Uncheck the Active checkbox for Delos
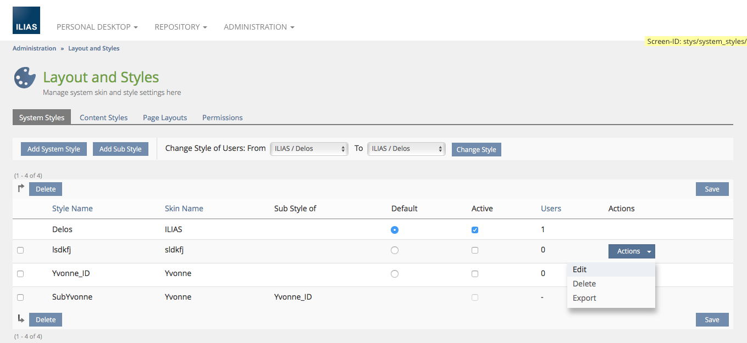Image resolution: width=747 pixels, height=343 pixels. [475, 230]
